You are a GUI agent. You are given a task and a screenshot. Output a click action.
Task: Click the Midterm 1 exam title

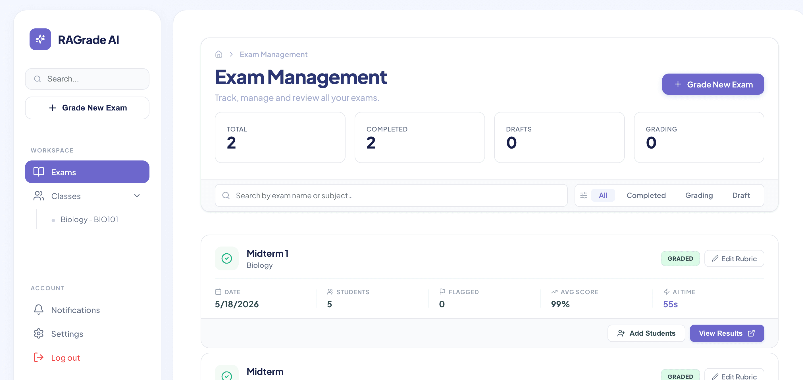[x=267, y=253]
